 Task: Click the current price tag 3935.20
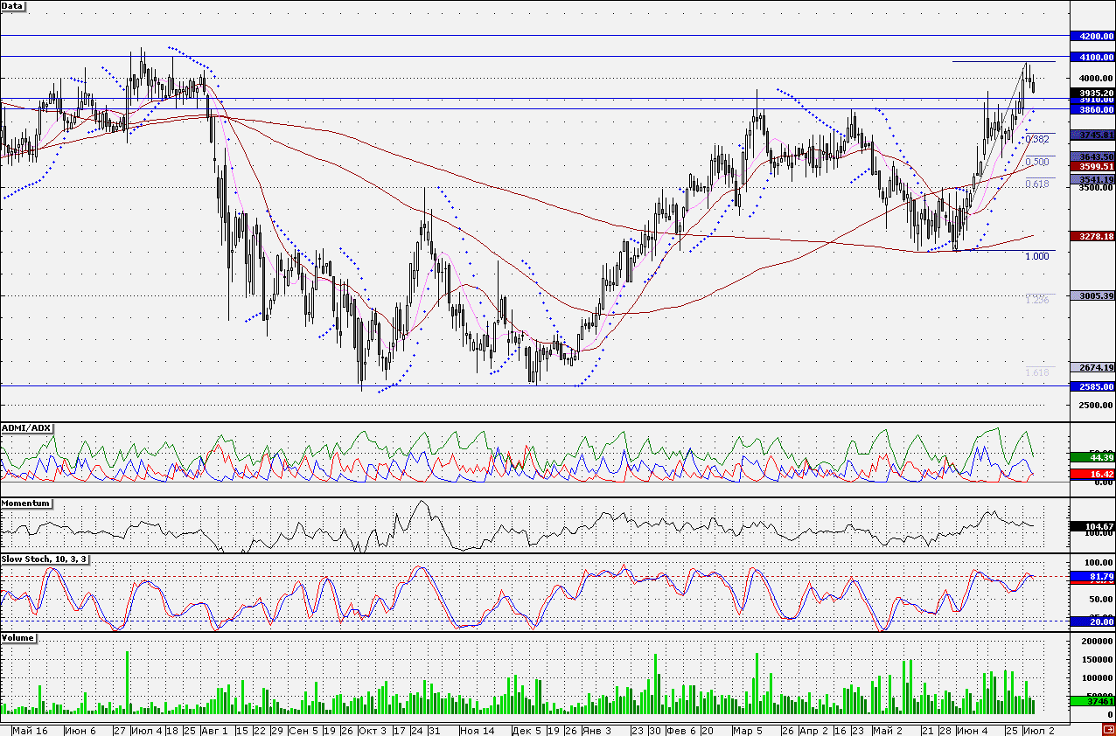[x=1093, y=92]
